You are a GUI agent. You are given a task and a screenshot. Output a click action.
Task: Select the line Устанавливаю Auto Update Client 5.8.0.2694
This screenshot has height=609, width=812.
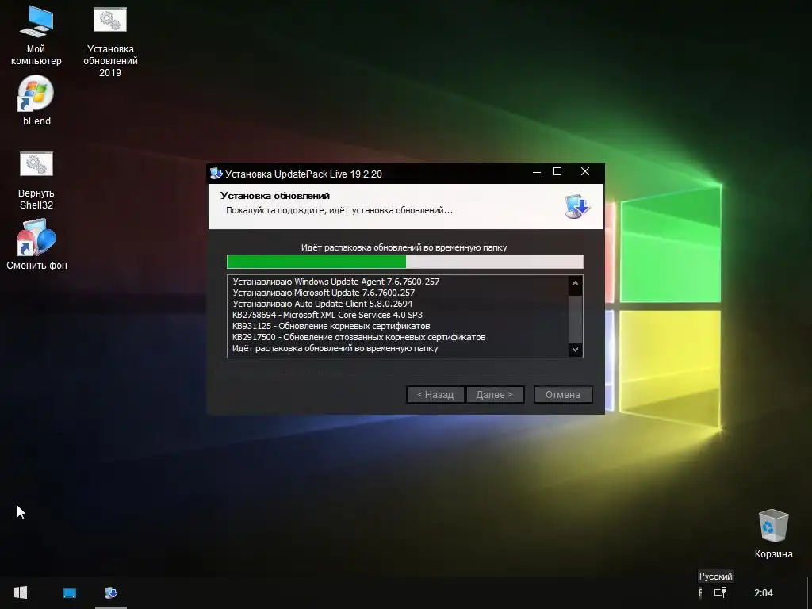pyautogui.click(x=322, y=304)
